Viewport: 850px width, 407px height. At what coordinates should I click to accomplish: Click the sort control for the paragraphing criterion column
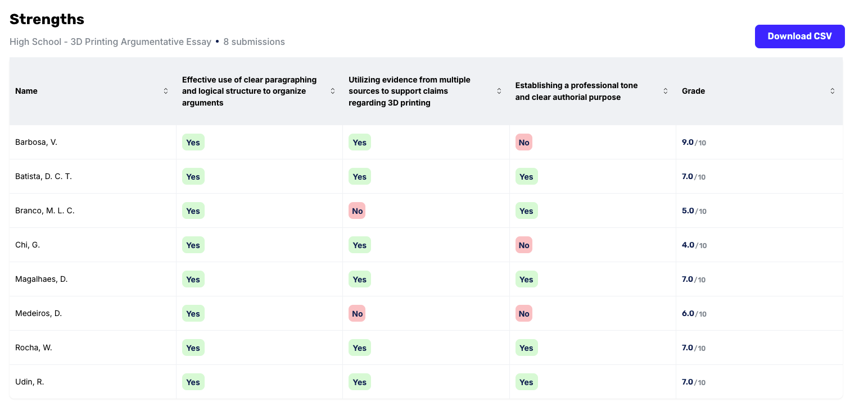click(x=333, y=90)
